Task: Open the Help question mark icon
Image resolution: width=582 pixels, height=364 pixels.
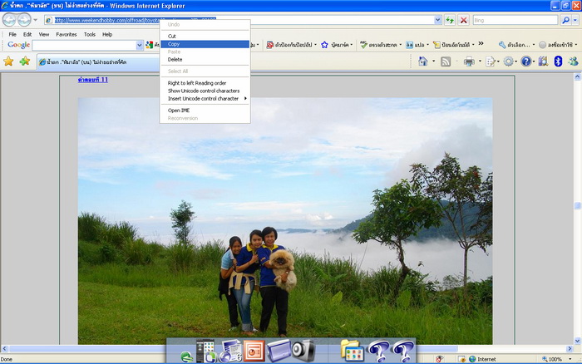Action: (x=525, y=61)
